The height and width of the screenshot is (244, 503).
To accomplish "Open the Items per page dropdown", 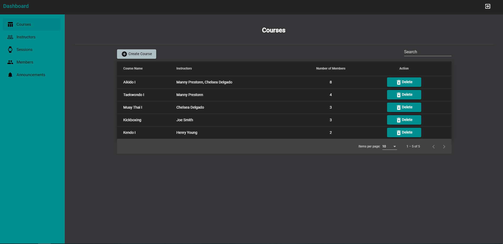I will click(389, 146).
